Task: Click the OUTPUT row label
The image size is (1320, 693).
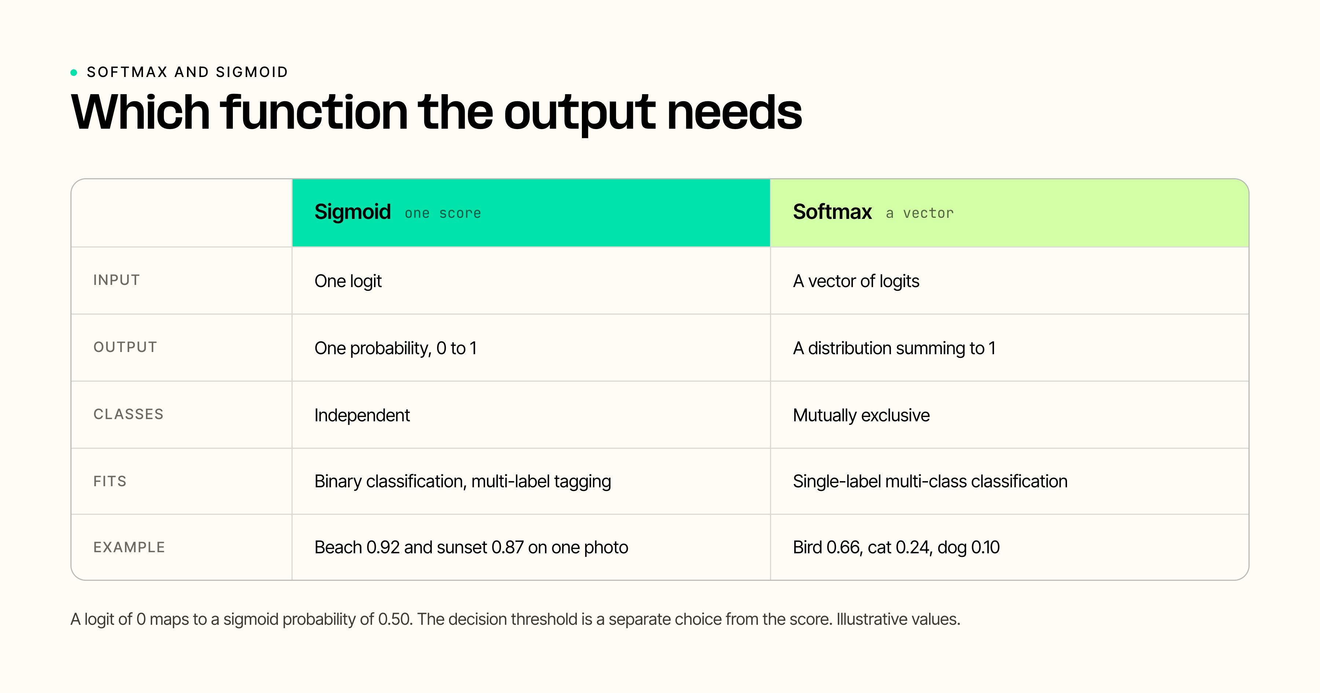Action: point(125,347)
